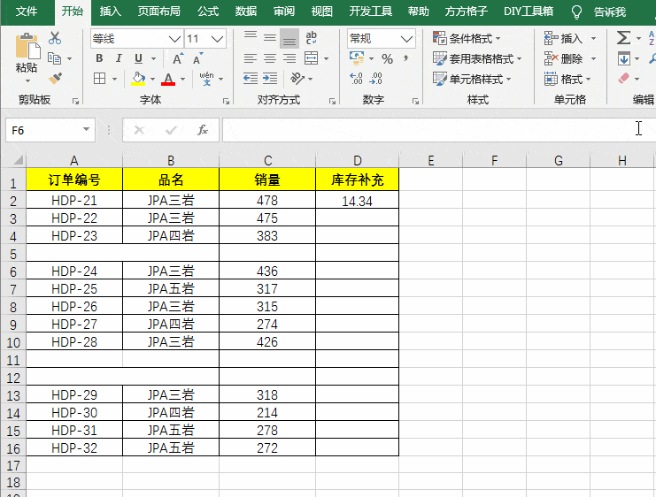Decrease font size with smaller A
Screen dimensions: 656x497
click(198, 58)
